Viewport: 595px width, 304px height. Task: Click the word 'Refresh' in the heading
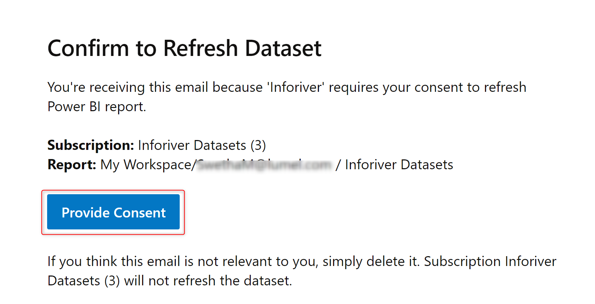point(200,48)
